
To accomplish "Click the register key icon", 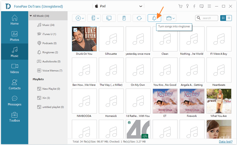I will (x=187, y=6).
